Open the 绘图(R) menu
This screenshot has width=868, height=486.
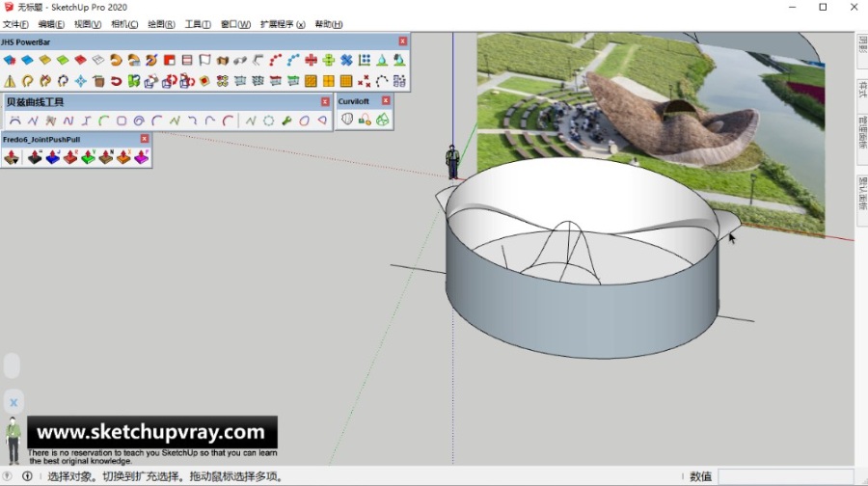click(x=161, y=24)
